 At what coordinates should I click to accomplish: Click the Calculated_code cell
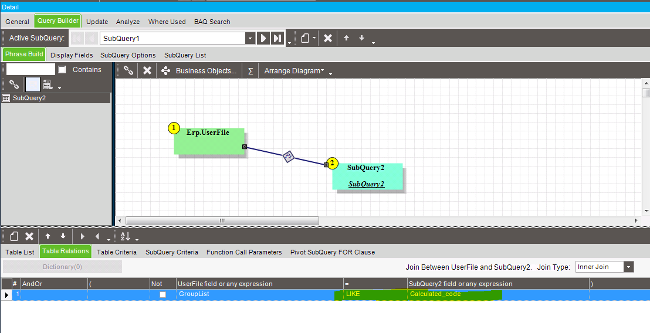coord(498,294)
